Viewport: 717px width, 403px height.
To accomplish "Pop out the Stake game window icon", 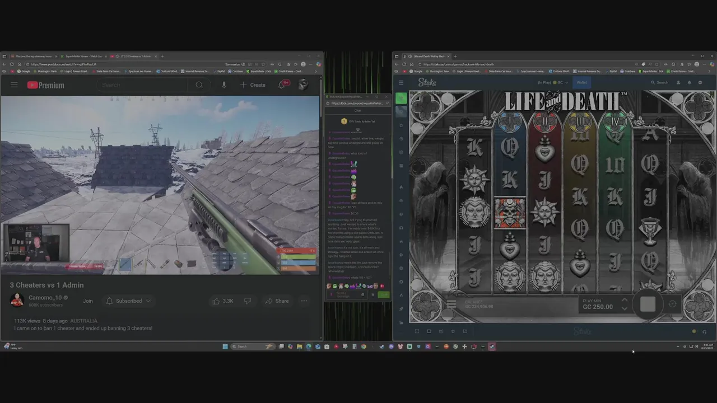I will [465, 331].
